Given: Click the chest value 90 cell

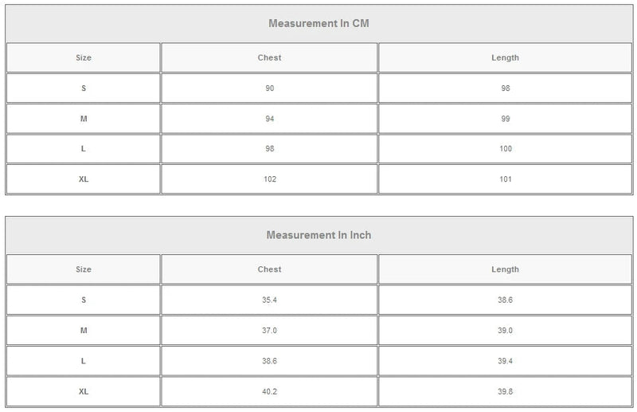Looking at the screenshot, I should click(x=269, y=88).
